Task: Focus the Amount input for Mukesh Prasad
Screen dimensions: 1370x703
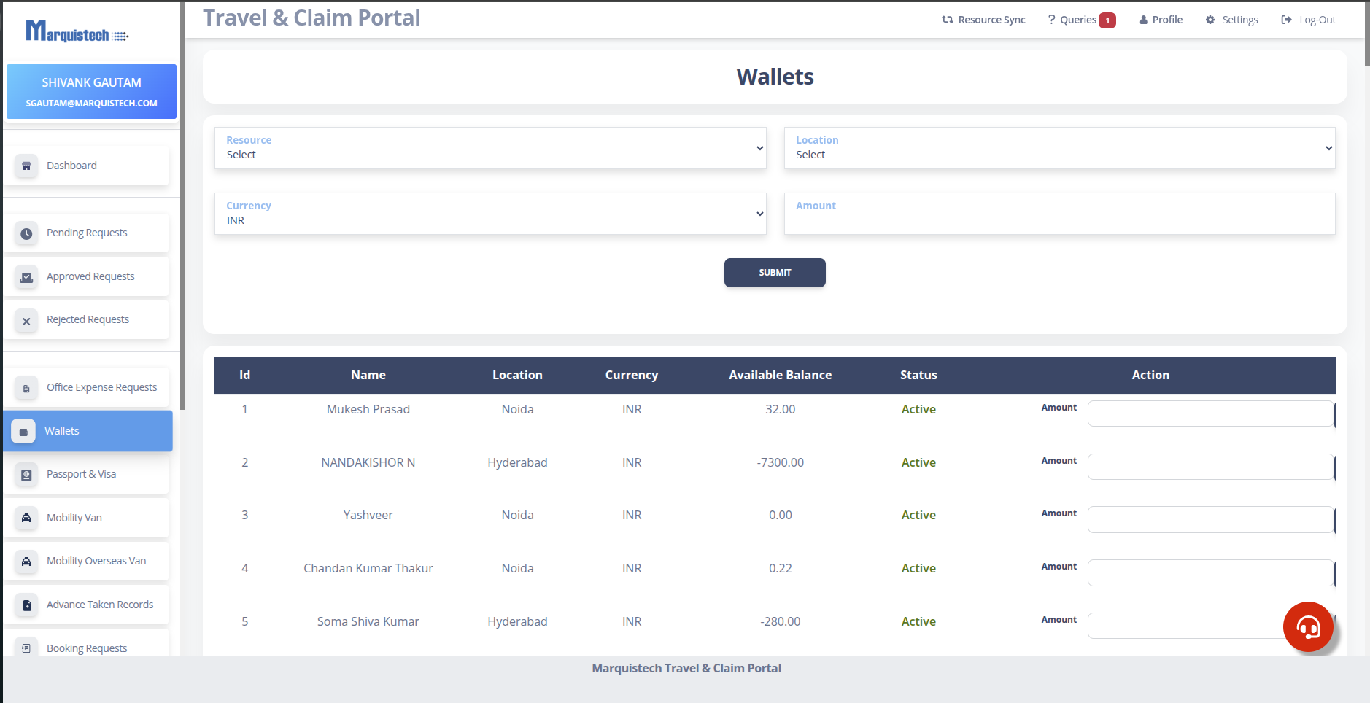Action: click(x=1210, y=413)
